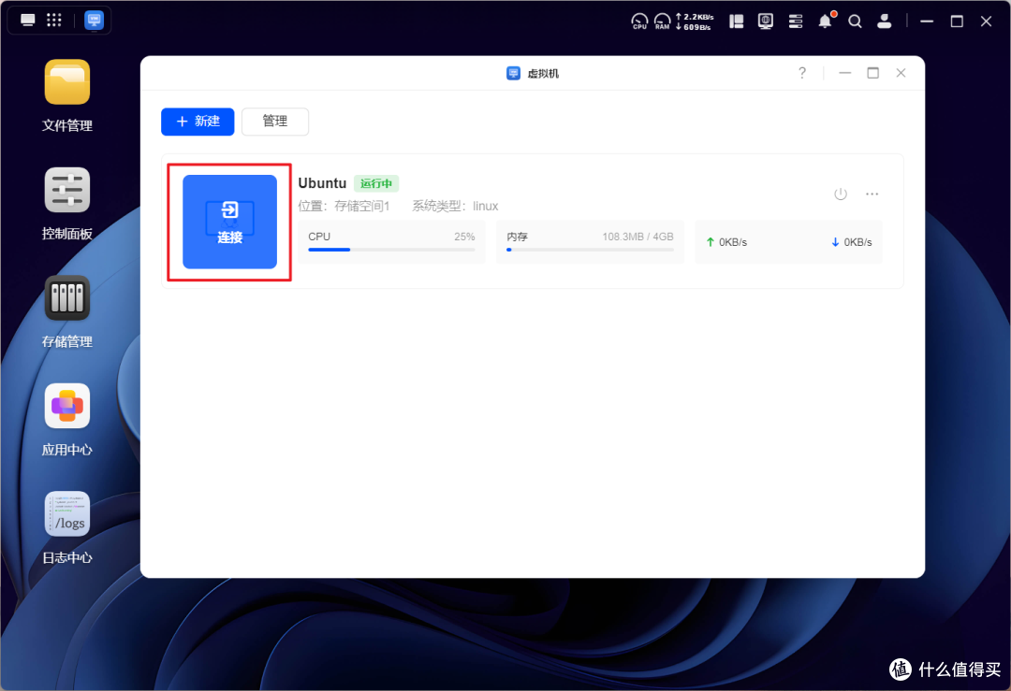The height and width of the screenshot is (691, 1011).
Task: Open notifications bell
Action: (826, 21)
